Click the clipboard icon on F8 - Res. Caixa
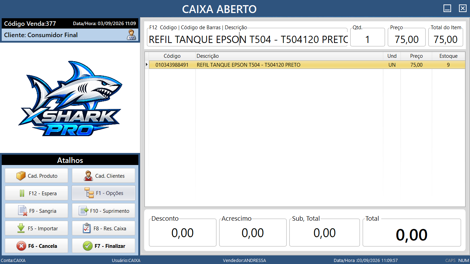Viewport: 470px width, 264px height. (x=87, y=228)
